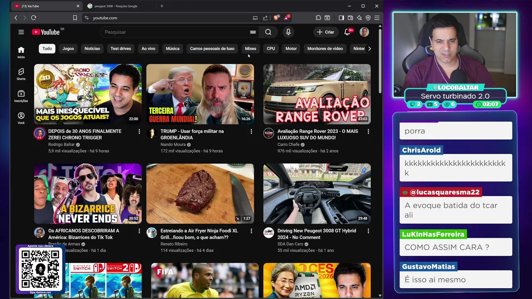Open the TERCEIRA GUERRA MUNDIAL thumbnail
532x299 pixels.
[200, 94]
